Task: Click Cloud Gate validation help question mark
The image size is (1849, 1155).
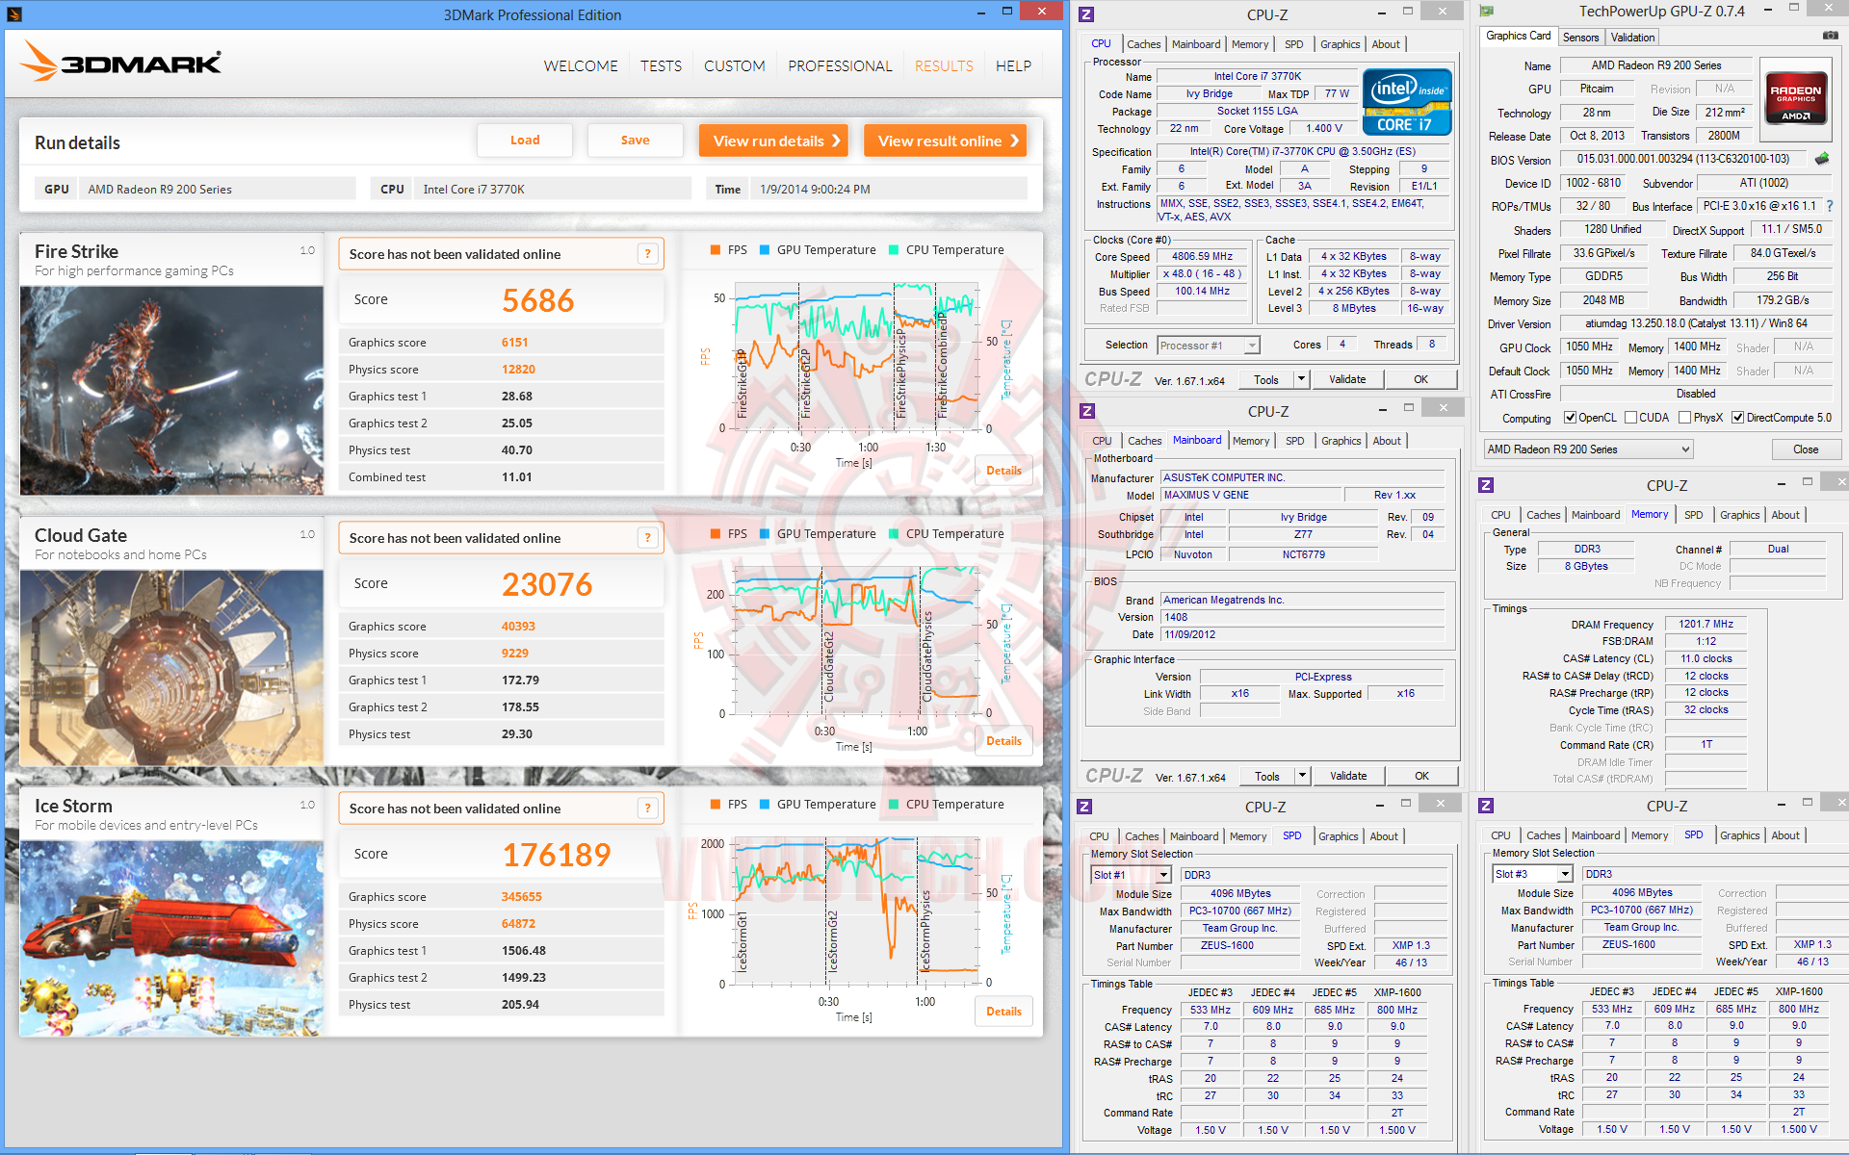Action: coord(648,538)
